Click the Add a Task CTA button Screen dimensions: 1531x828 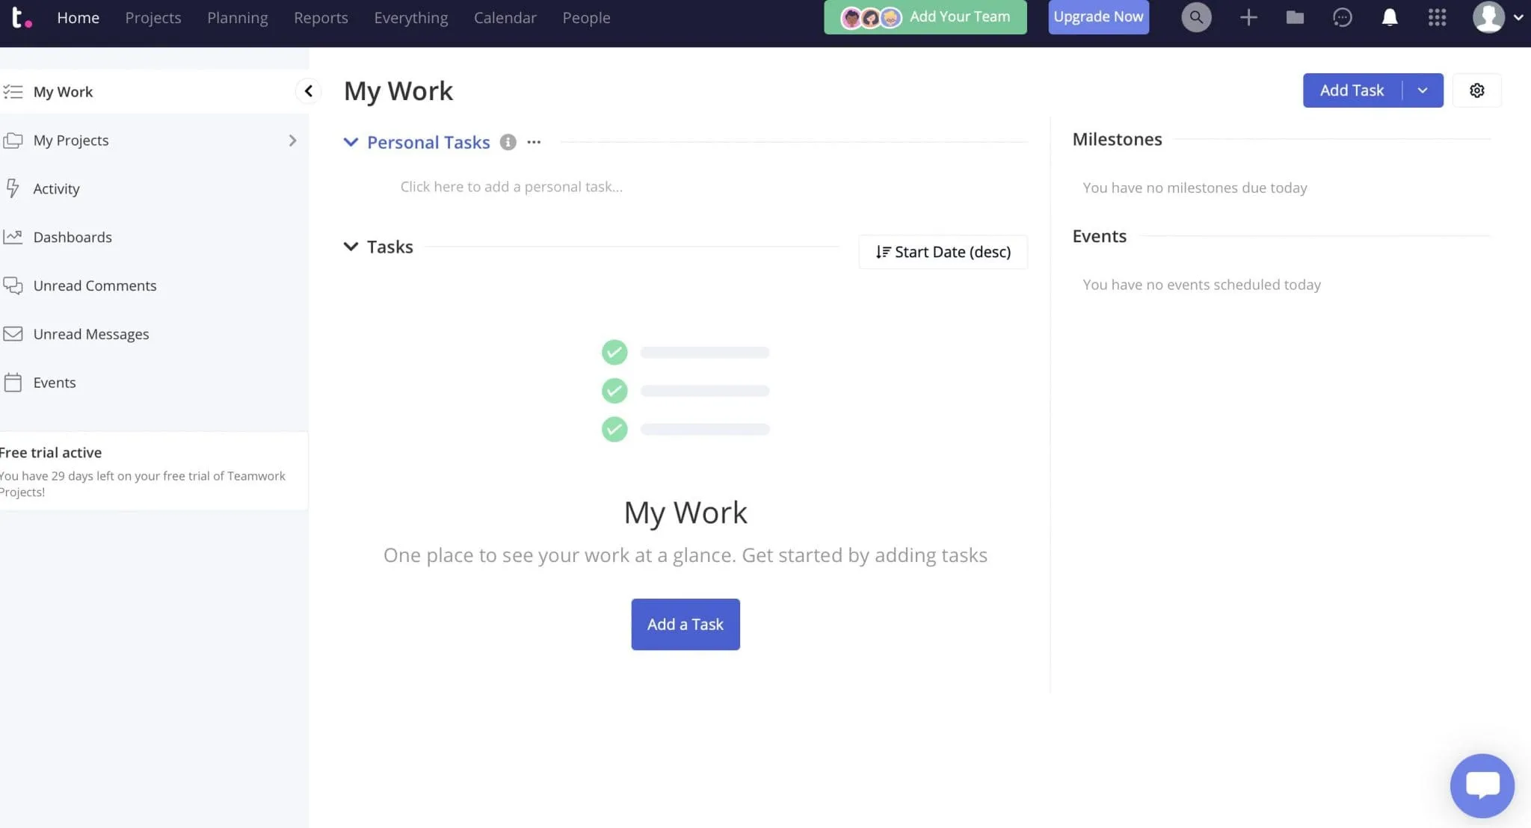(685, 624)
